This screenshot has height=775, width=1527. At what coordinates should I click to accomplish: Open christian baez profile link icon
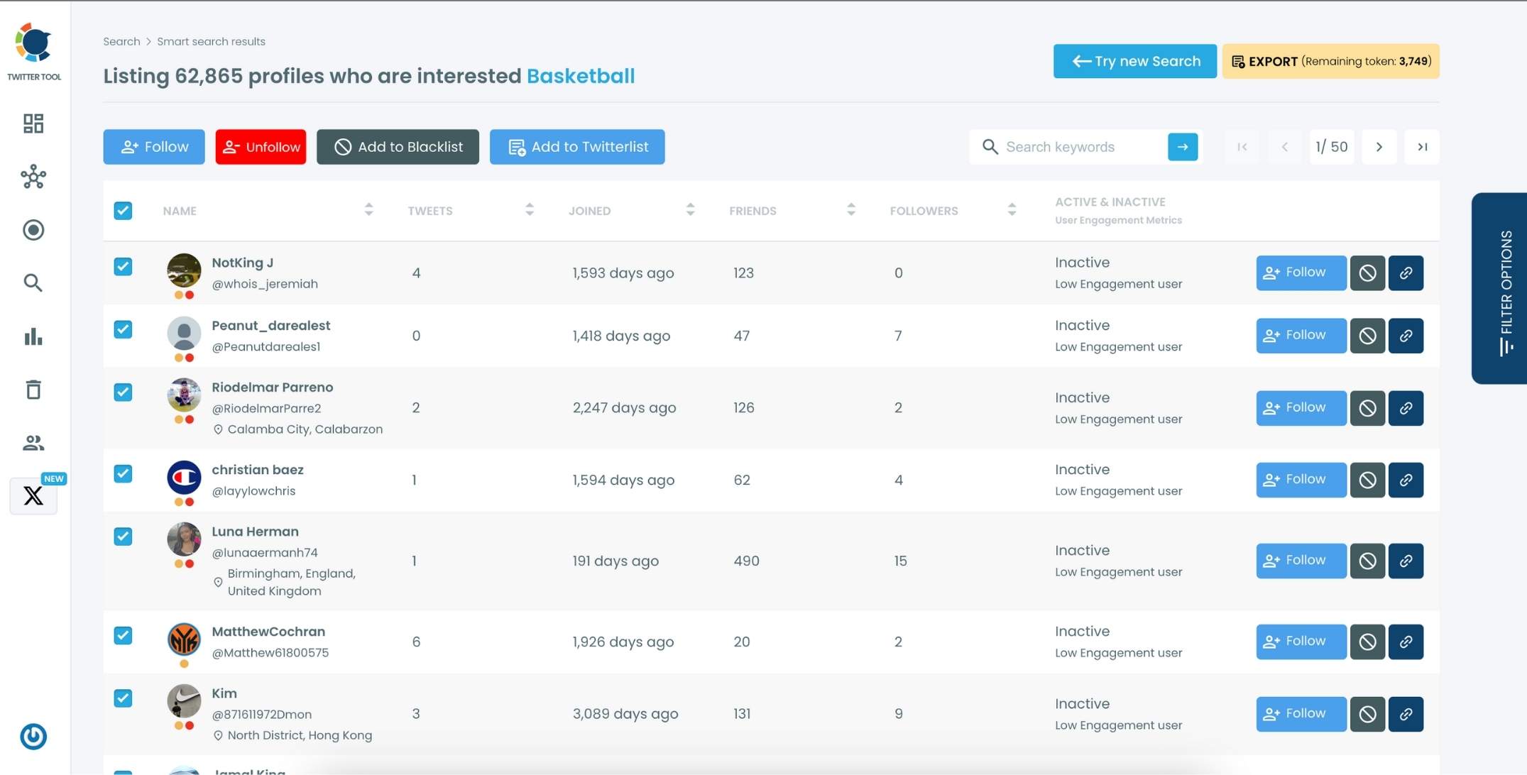tap(1406, 480)
